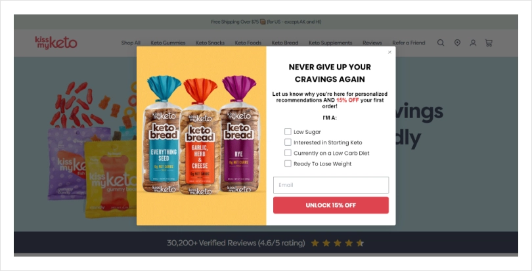Open the Shop All menu

pos(131,43)
